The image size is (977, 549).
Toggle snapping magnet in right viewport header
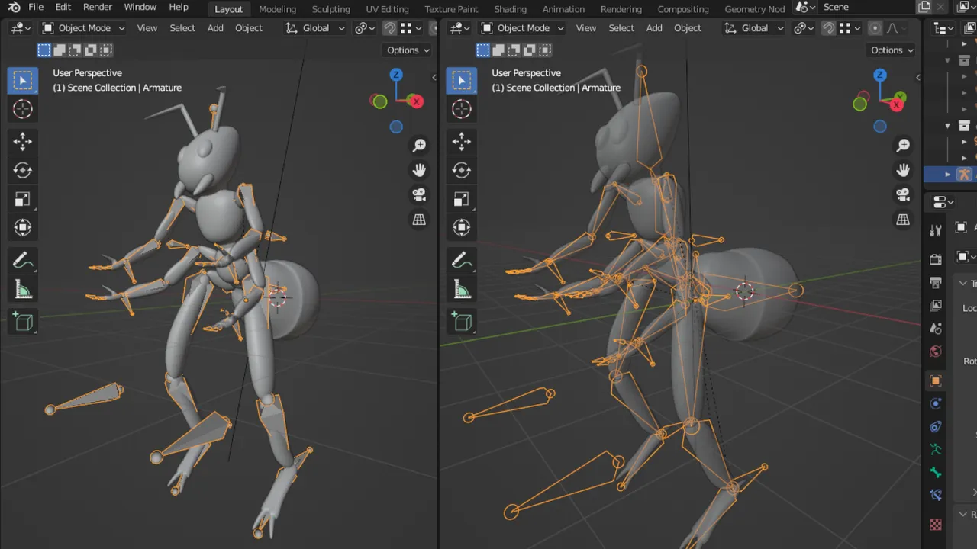coord(829,28)
